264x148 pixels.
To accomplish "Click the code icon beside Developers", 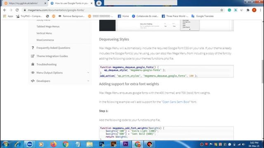I will pyautogui.click(x=33, y=81).
